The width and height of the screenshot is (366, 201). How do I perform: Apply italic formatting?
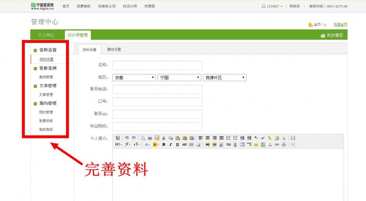[171, 145]
